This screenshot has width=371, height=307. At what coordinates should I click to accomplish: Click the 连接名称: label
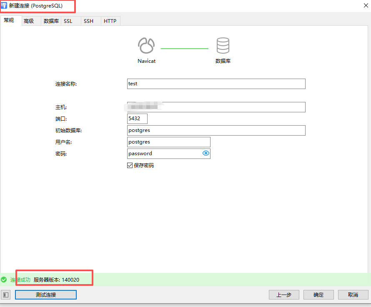pyautogui.click(x=66, y=84)
